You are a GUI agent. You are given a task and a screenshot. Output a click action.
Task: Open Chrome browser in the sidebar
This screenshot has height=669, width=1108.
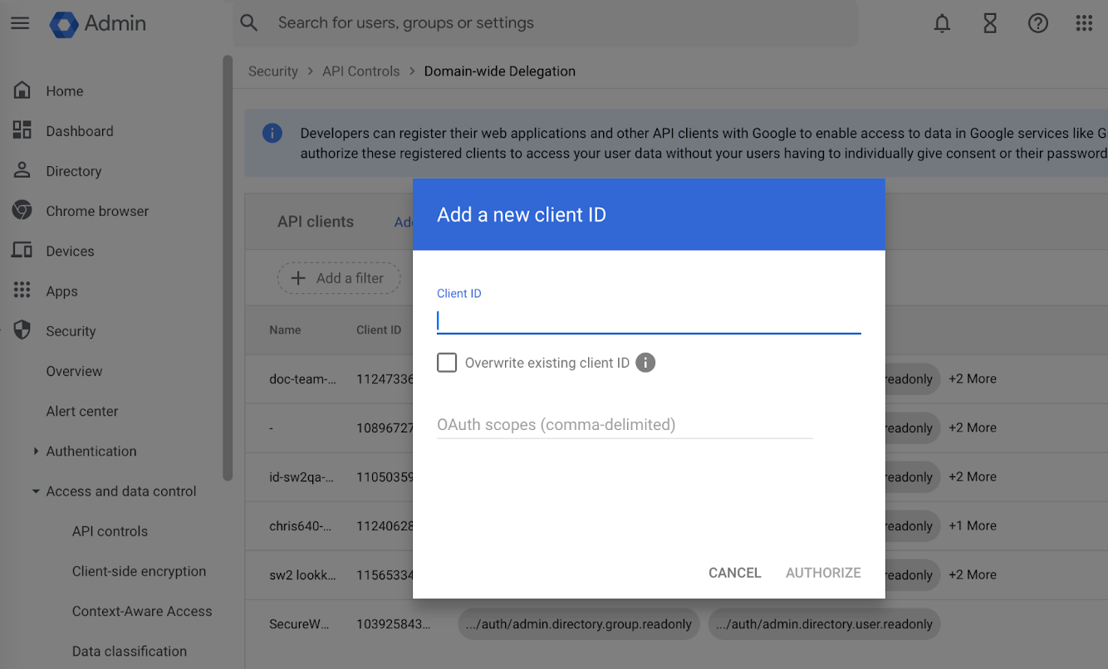[97, 211]
